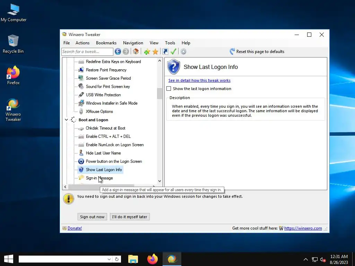Select Recycle Bin desktop icon
This screenshot has width=355, height=266.
click(13, 44)
